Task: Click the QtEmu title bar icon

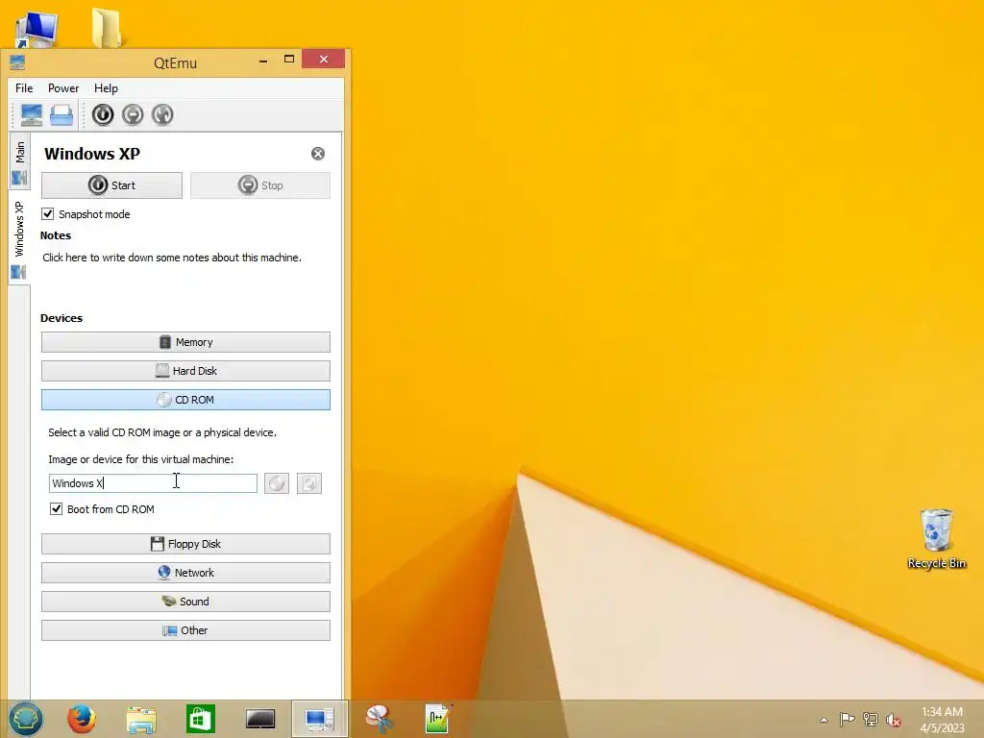Action: pos(17,62)
